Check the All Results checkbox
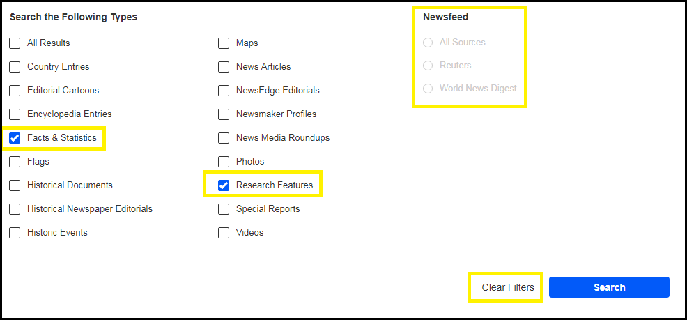The height and width of the screenshot is (320, 687). pyautogui.click(x=15, y=43)
